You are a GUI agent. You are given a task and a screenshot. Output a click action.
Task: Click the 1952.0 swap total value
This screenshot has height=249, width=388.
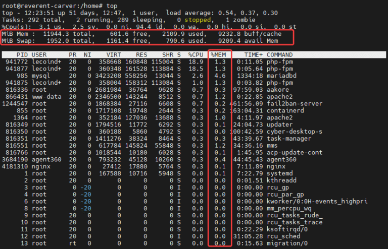point(58,41)
